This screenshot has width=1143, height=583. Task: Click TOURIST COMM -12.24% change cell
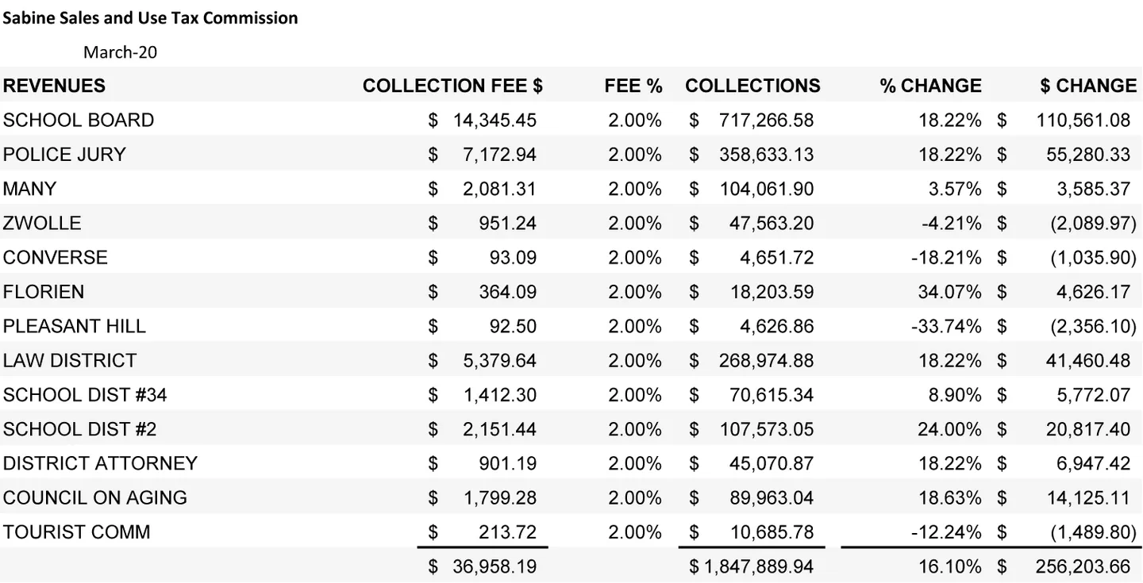pos(947,531)
